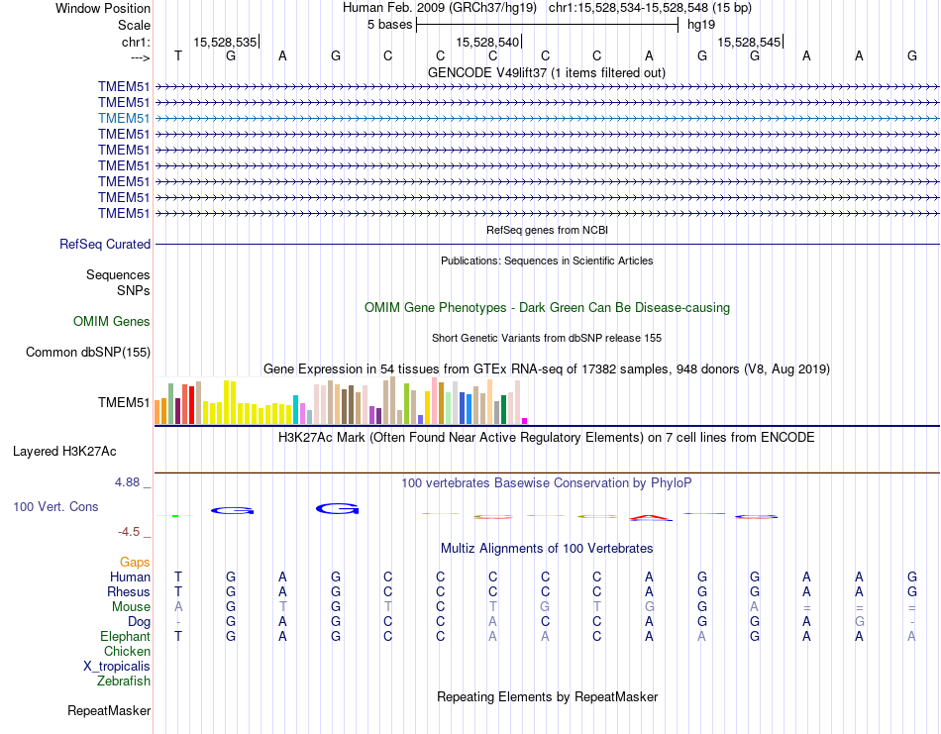The width and height of the screenshot is (941, 734).
Task: Click the TMEM51 label beside the GTEx bar chart
Action: (124, 402)
